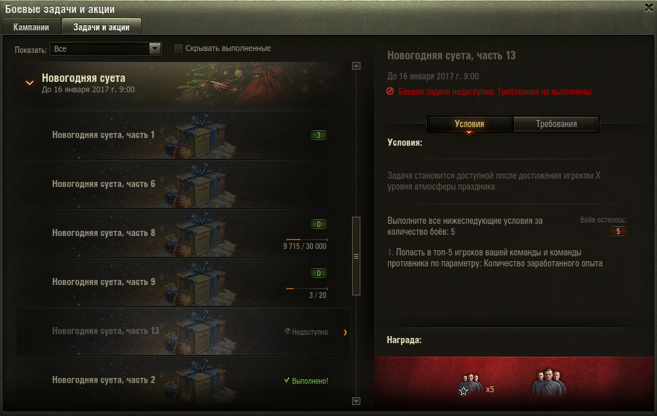657x416 pixels.
Task: Toggle the Скрывать выполненные checkbox
Action: 179,48
